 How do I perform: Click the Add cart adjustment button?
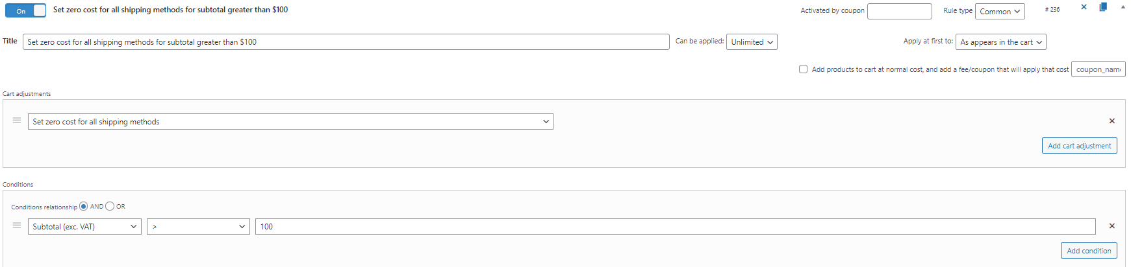coord(1080,146)
